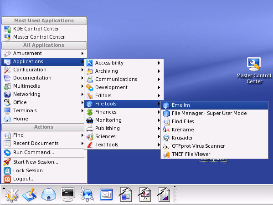Click the Accessibility wheelchair icon
The image size is (273, 205).
pyautogui.click(x=89, y=63)
